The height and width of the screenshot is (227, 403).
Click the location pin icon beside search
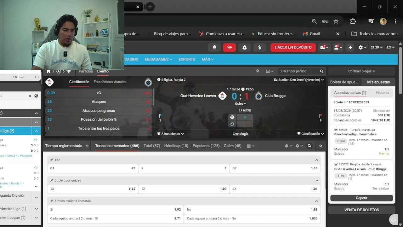click(x=258, y=71)
